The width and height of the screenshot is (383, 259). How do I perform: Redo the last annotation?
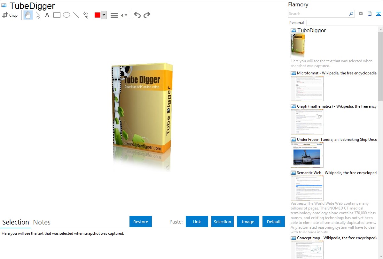click(147, 15)
